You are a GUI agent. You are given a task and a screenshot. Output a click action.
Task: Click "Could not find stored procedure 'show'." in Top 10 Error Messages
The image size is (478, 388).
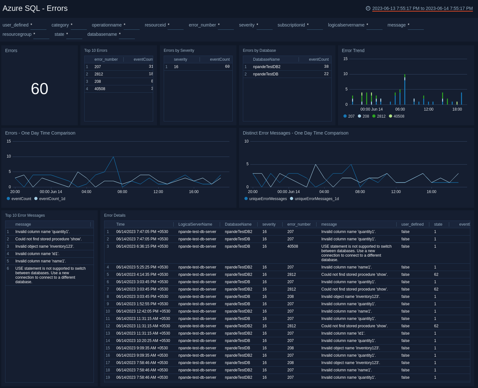pyautogui.click(x=48, y=239)
